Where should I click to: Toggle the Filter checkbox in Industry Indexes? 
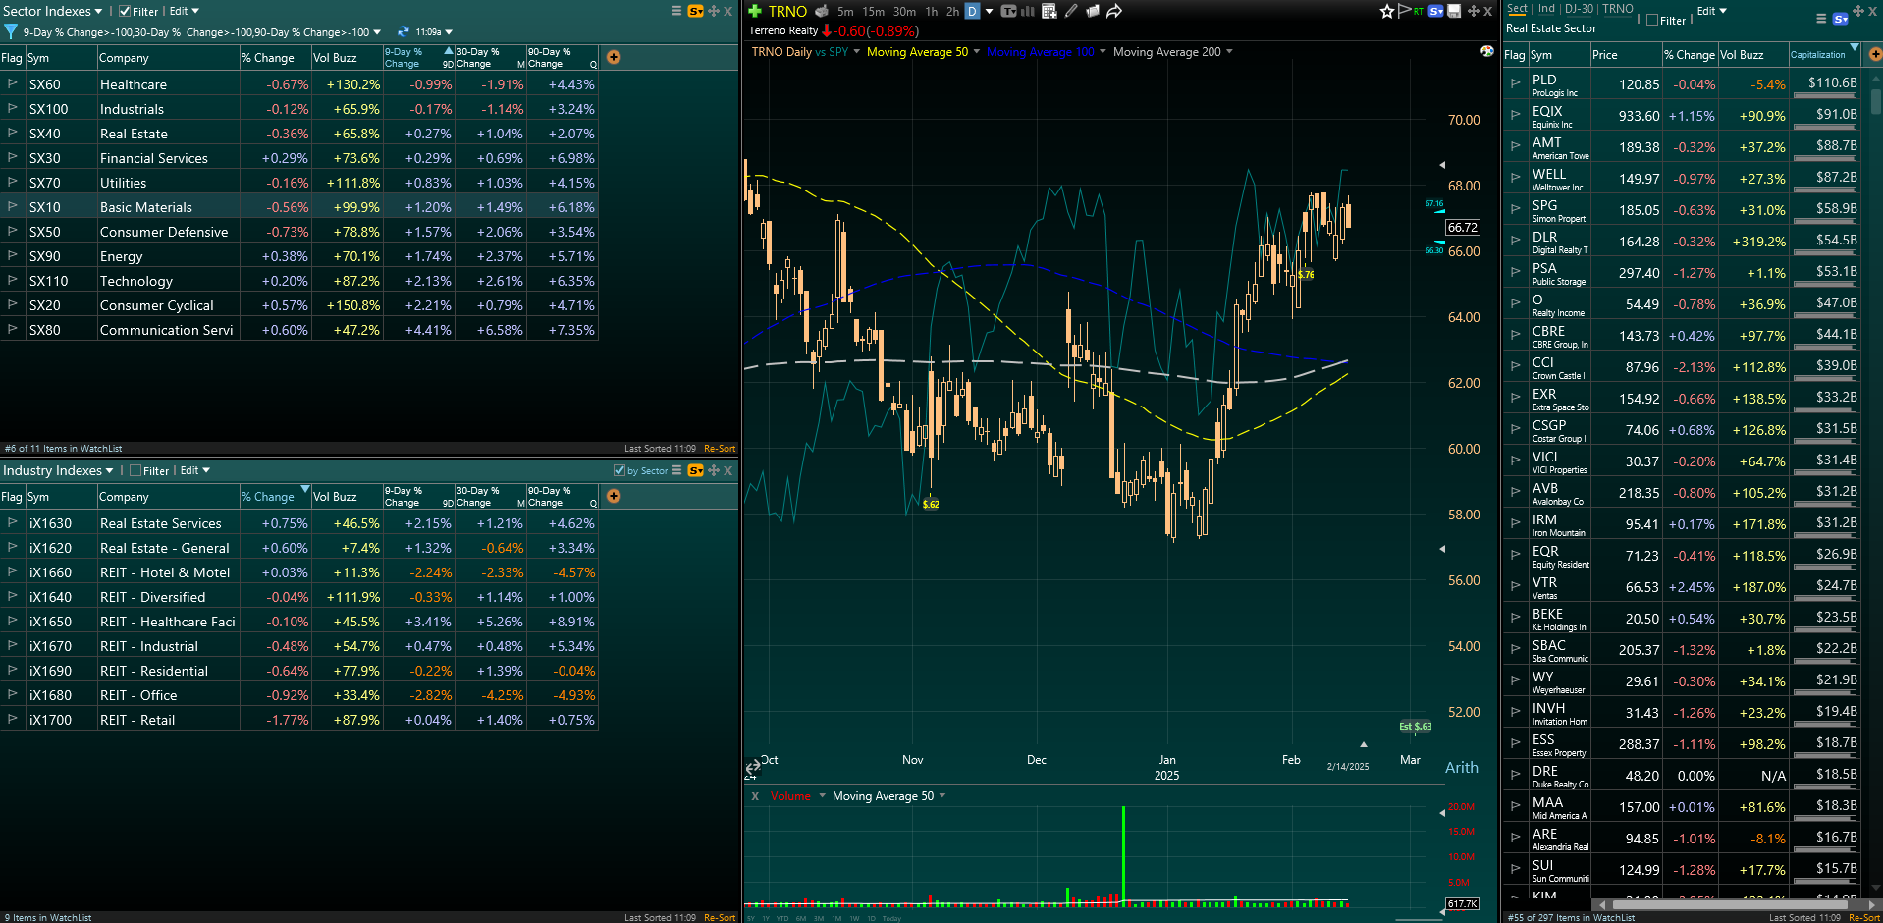click(x=135, y=471)
